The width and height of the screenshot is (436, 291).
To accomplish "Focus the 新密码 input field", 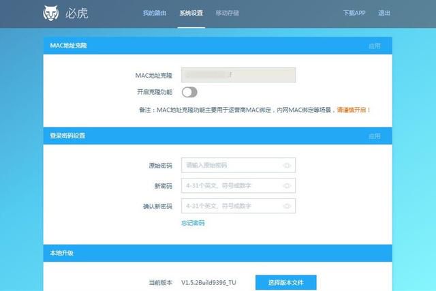I will click(238, 185).
